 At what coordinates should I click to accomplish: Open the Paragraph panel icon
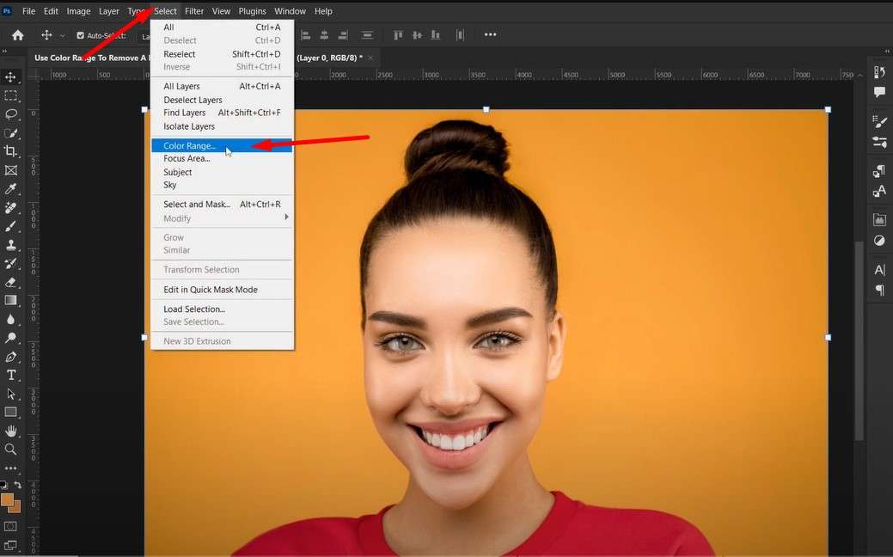pyautogui.click(x=879, y=290)
